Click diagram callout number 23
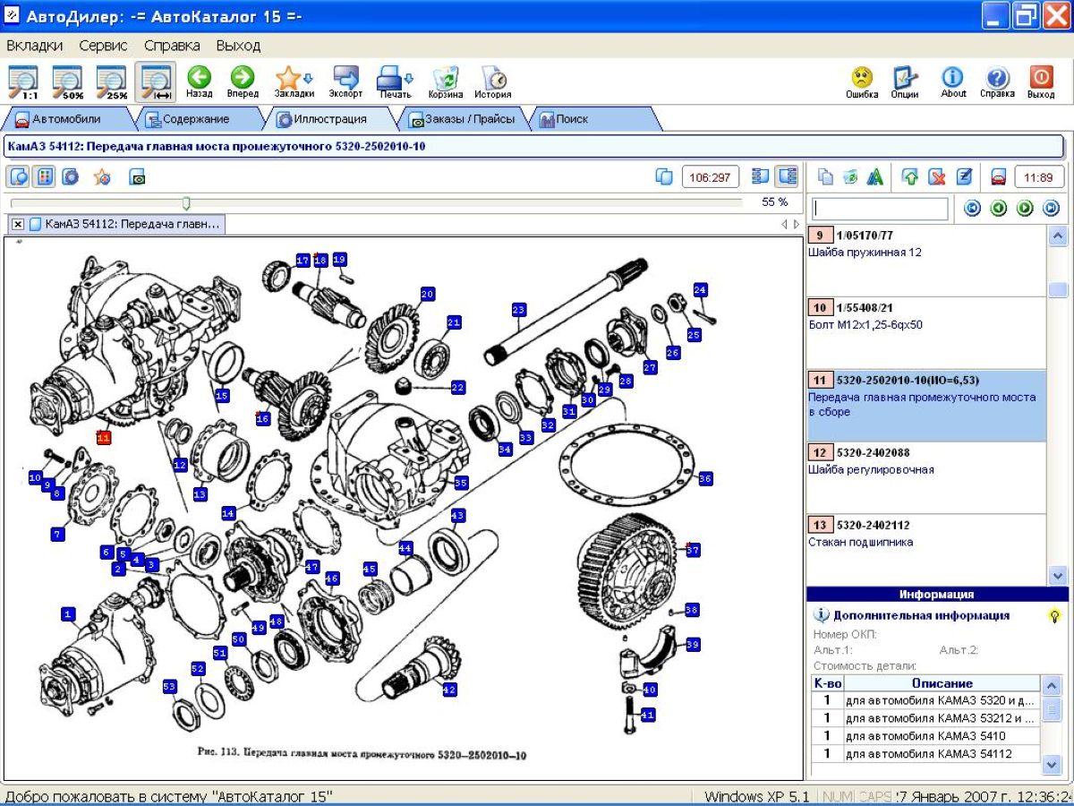Screen dimensions: 1074x806 [x=518, y=310]
